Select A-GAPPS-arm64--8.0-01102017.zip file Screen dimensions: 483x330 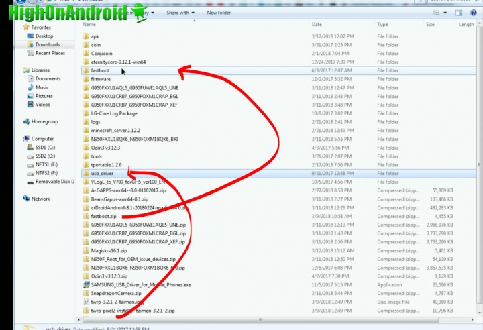[x=128, y=190]
